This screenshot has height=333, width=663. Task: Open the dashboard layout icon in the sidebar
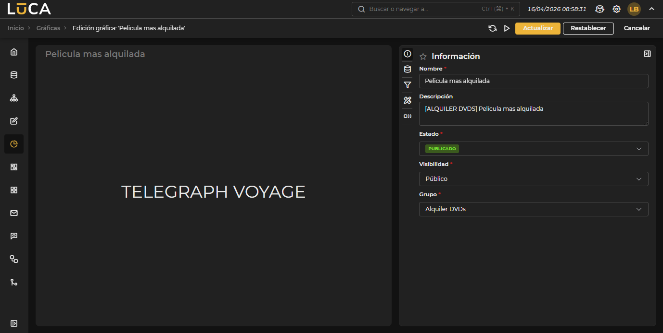click(x=14, y=167)
